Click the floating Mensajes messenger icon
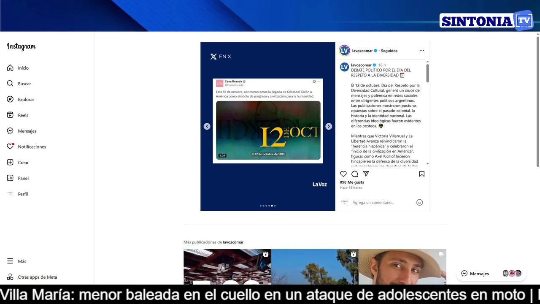The image size is (540, 304). (464, 274)
